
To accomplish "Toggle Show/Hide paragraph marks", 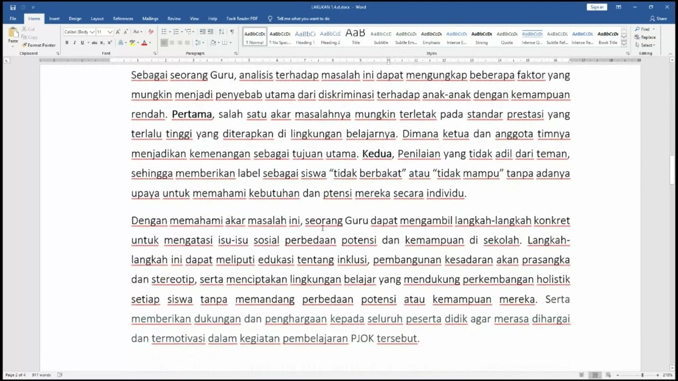I will click(231, 32).
